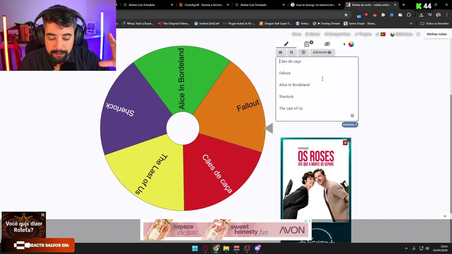
Task: Open Voicemeeter from the taskbar
Action: click(x=237, y=248)
